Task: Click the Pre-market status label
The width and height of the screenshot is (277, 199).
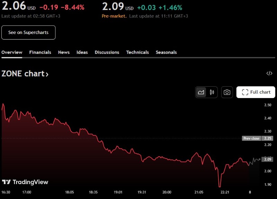Action: [114, 16]
